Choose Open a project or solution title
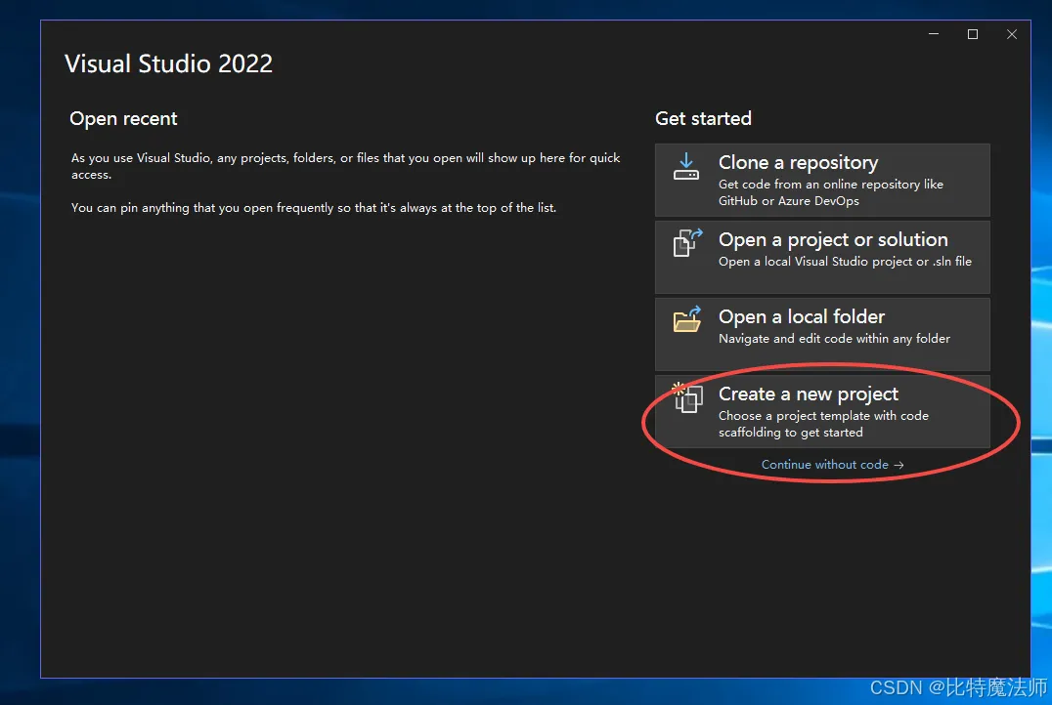Screen dimensions: 1052x705 833,240
